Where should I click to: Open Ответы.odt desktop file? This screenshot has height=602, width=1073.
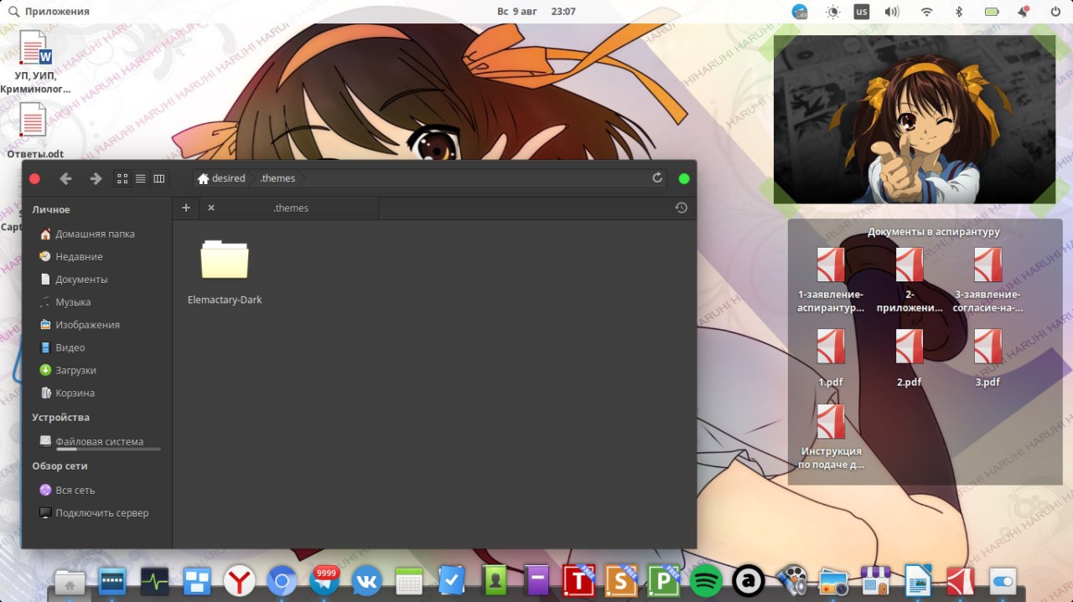coord(34,131)
